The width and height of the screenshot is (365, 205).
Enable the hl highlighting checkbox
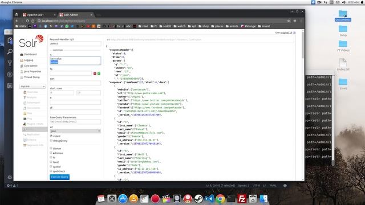[x=51, y=157]
